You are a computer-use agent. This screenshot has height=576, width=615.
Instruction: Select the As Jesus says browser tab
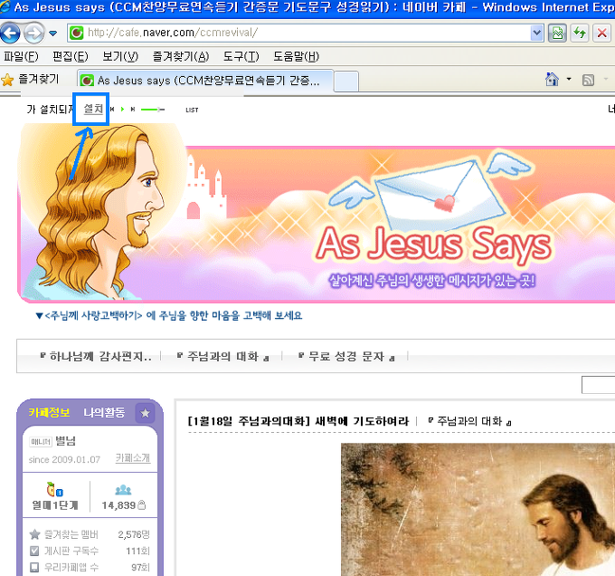coord(204,81)
